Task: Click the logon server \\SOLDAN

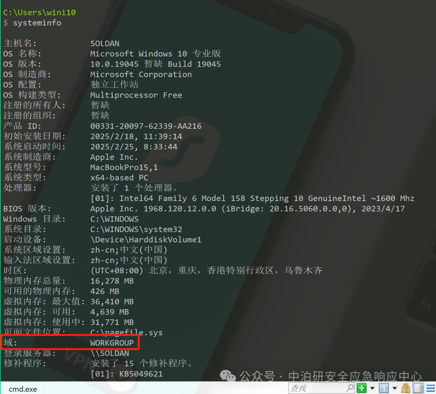Action: (109, 353)
